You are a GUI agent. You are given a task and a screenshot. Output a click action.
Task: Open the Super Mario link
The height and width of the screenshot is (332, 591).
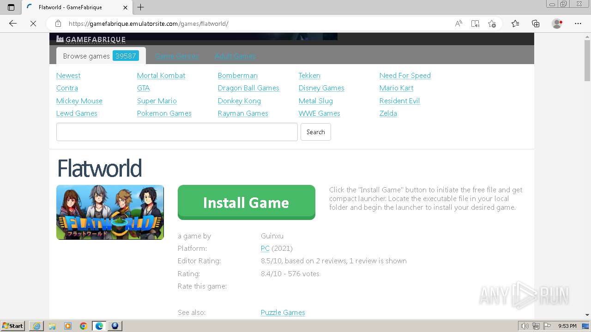coord(157,101)
